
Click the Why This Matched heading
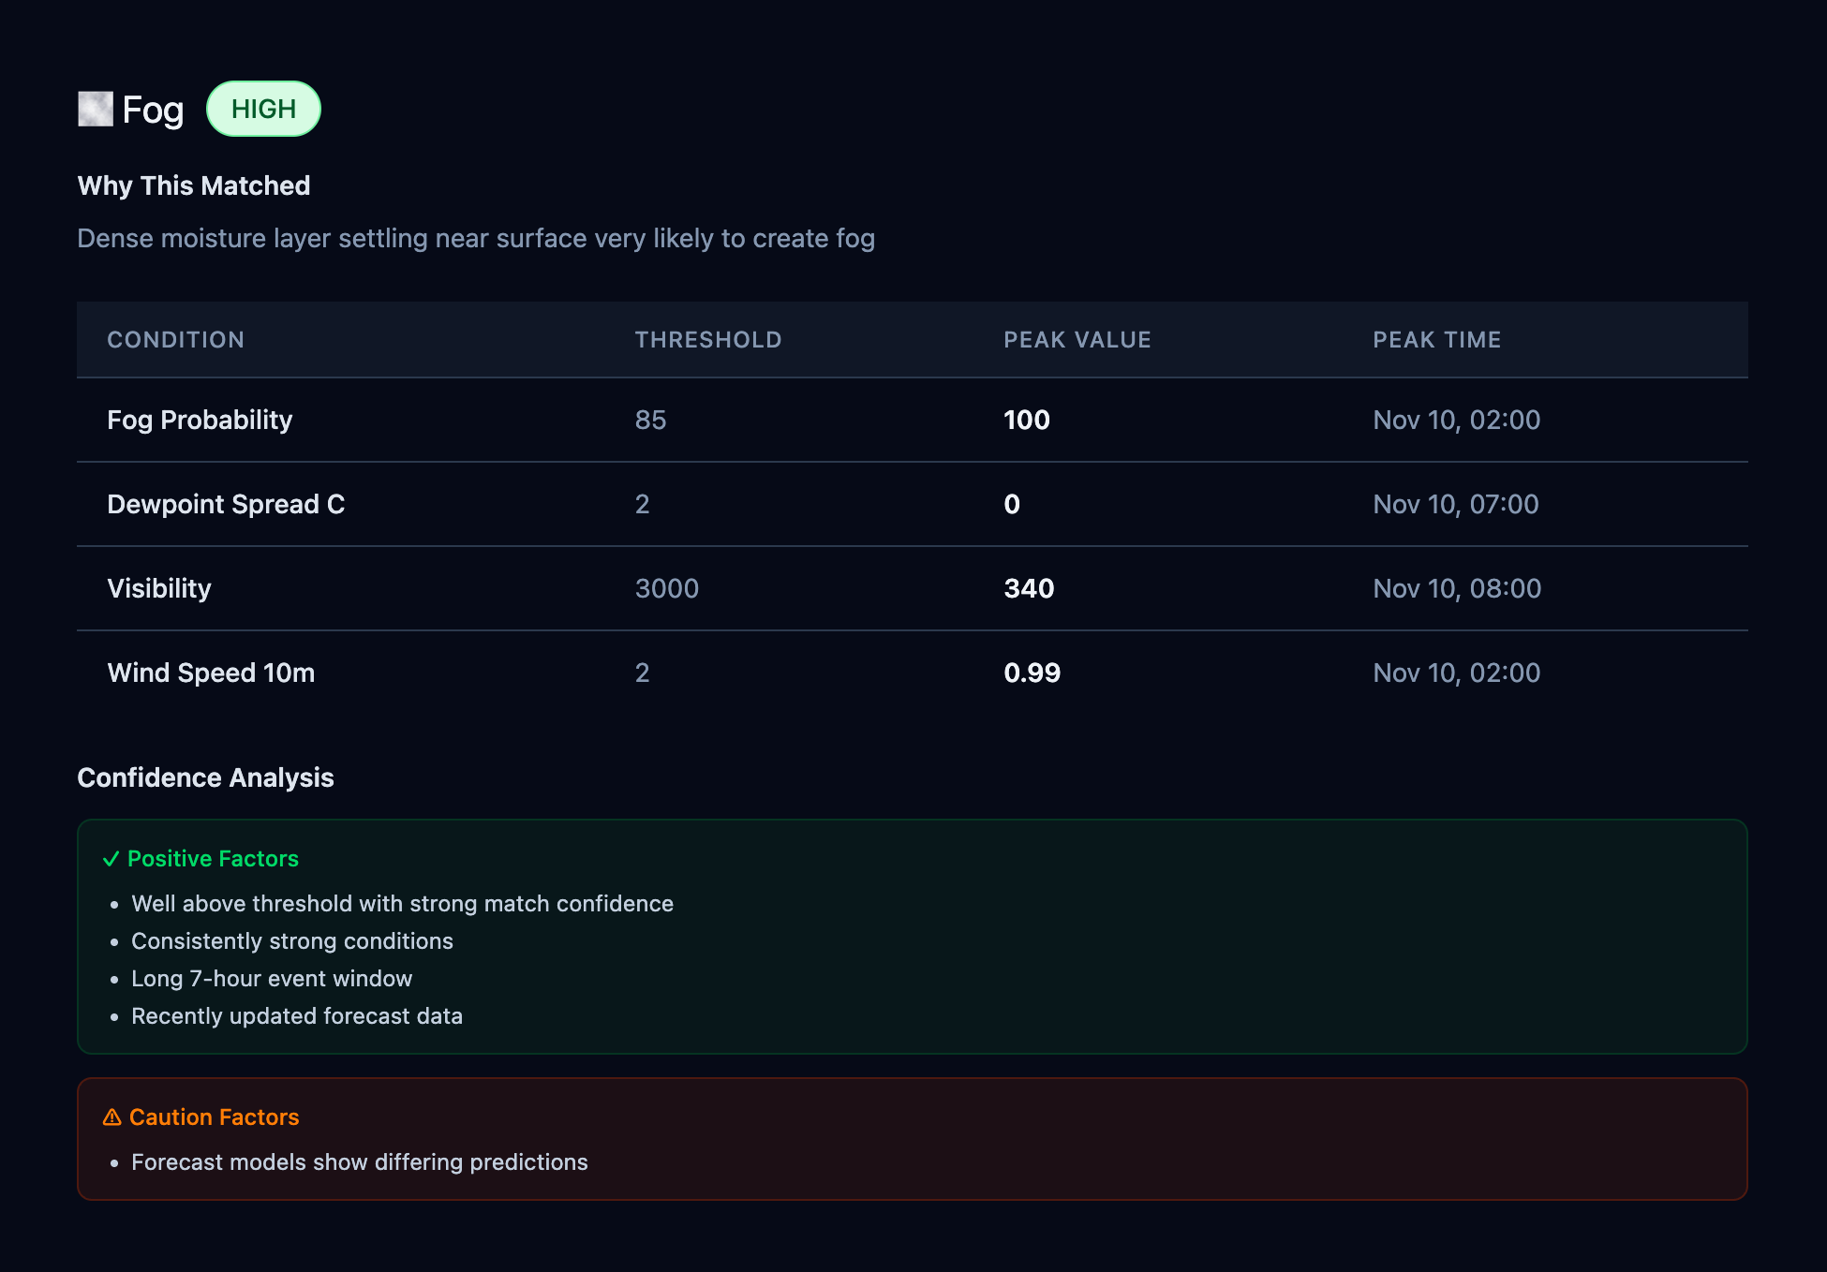(x=193, y=185)
